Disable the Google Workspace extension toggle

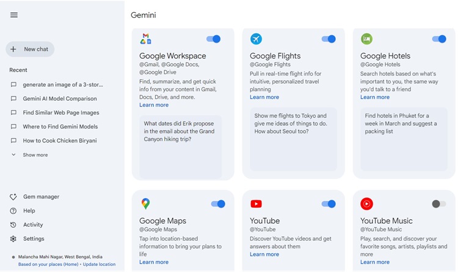coord(214,39)
